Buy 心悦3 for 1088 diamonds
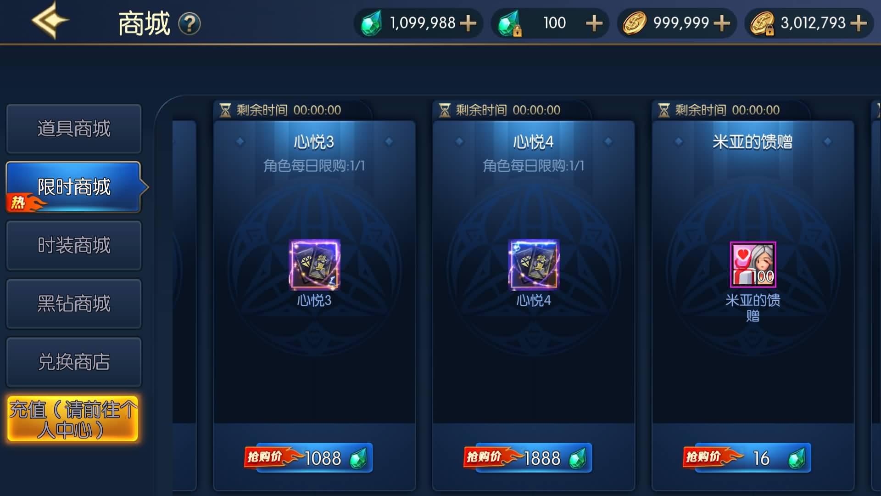 tap(308, 457)
